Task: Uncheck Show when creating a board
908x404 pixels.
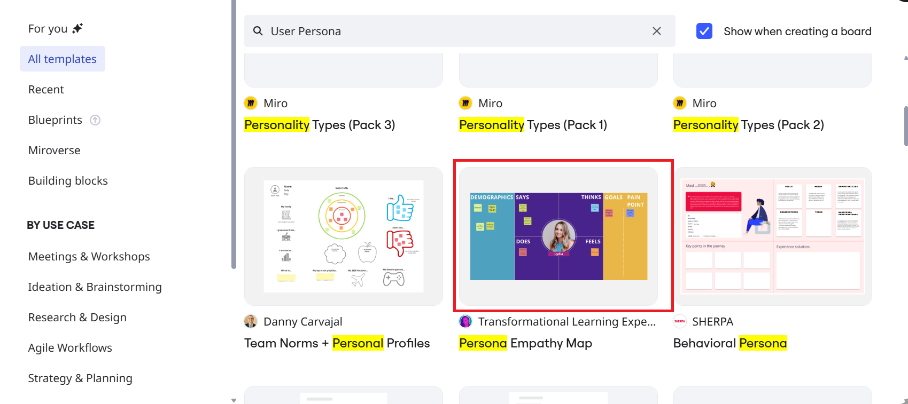Action: pos(704,31)
